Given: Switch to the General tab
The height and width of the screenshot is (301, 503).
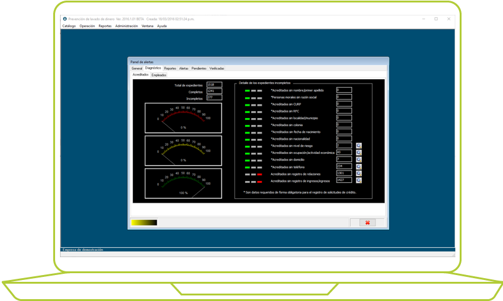Looking at the screenshot, I should pos(137,68).
